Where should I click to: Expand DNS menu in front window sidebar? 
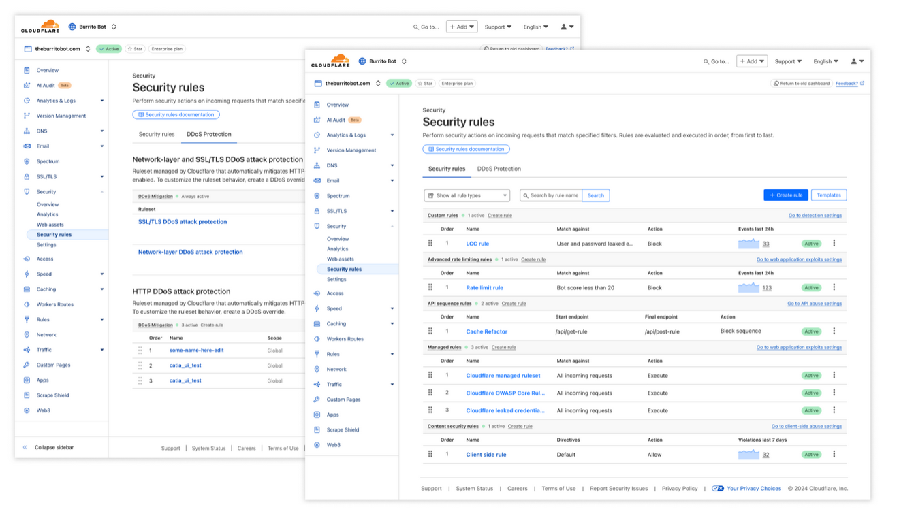pos(392,165)
